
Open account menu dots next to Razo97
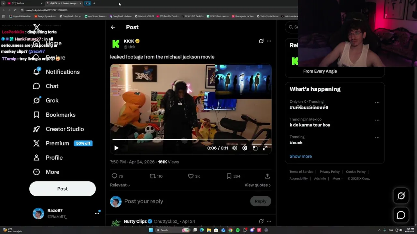tap(97, 214)
